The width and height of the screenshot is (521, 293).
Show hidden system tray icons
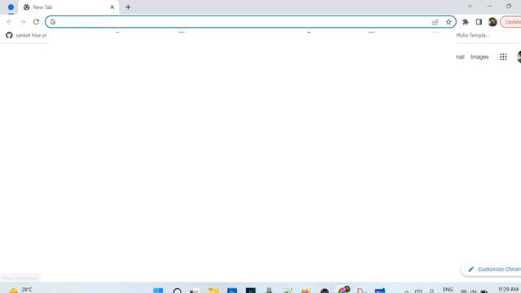tap(406, 291)
